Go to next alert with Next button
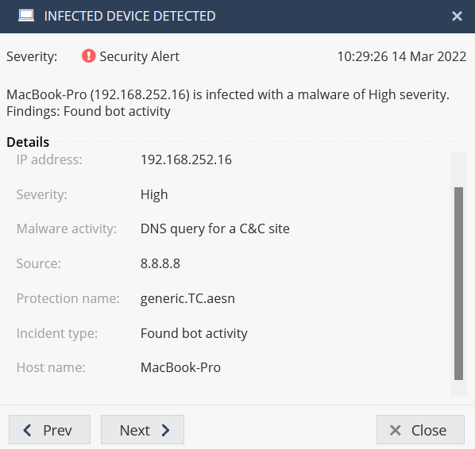The image size is (475, 449). coord(142,430)
